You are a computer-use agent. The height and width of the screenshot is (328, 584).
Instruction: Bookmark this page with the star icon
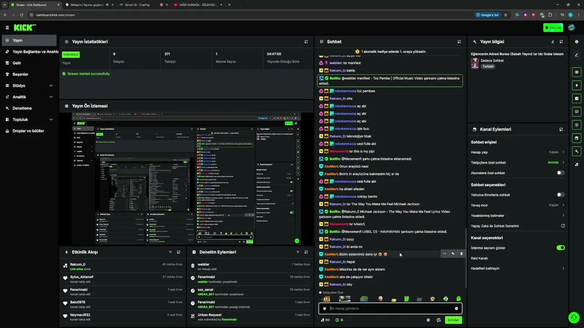coord(506,15)
